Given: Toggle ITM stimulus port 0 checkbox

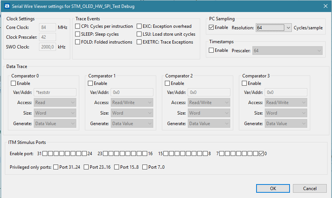Looking at the screenshot, I should [261, 154].
